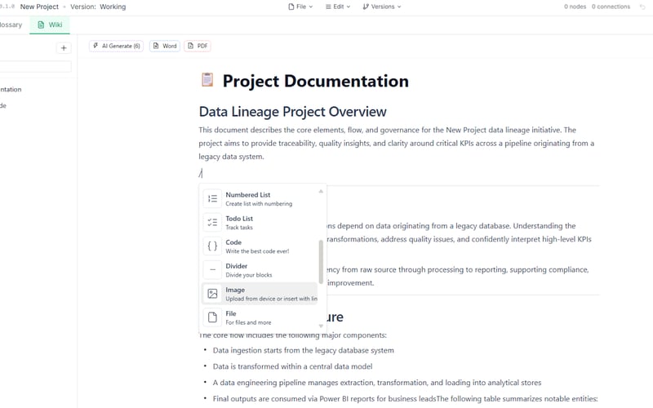Click the AI Generate (6) button
This screenshot has width=653, height=408.
(116, 46)
